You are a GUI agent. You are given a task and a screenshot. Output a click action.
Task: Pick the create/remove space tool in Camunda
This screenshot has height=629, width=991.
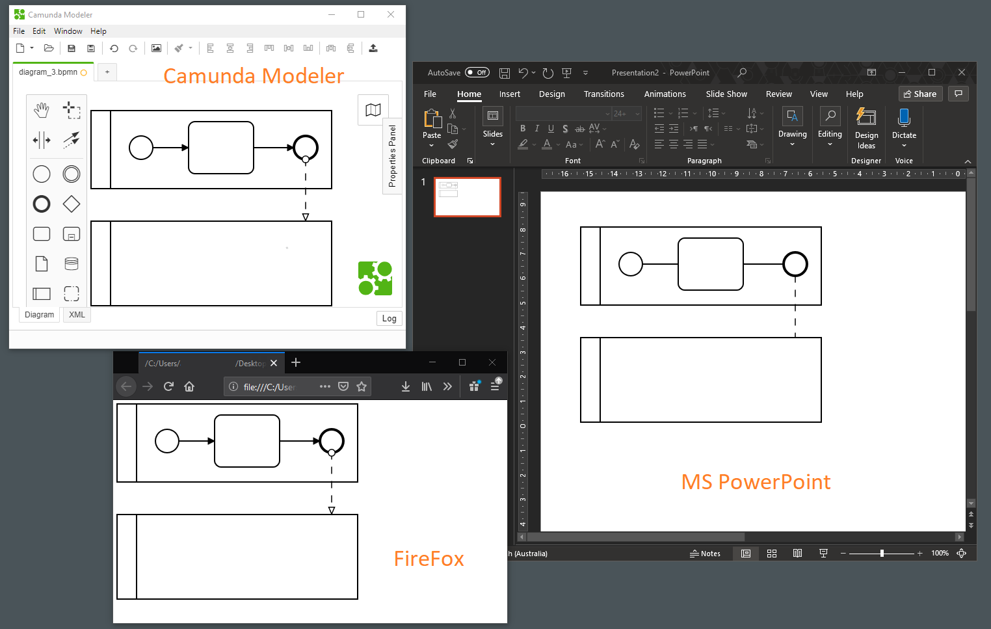[x=42, y=140]
